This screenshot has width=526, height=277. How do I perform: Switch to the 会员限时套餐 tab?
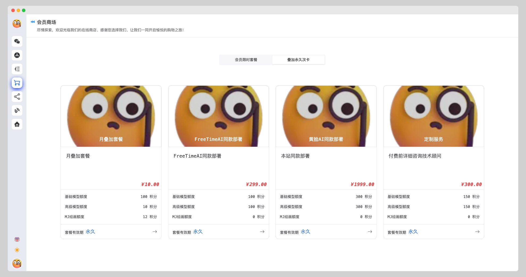246,60
